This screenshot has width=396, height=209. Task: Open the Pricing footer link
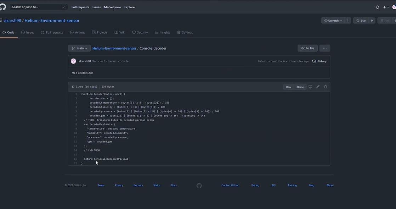click(255, 185)
